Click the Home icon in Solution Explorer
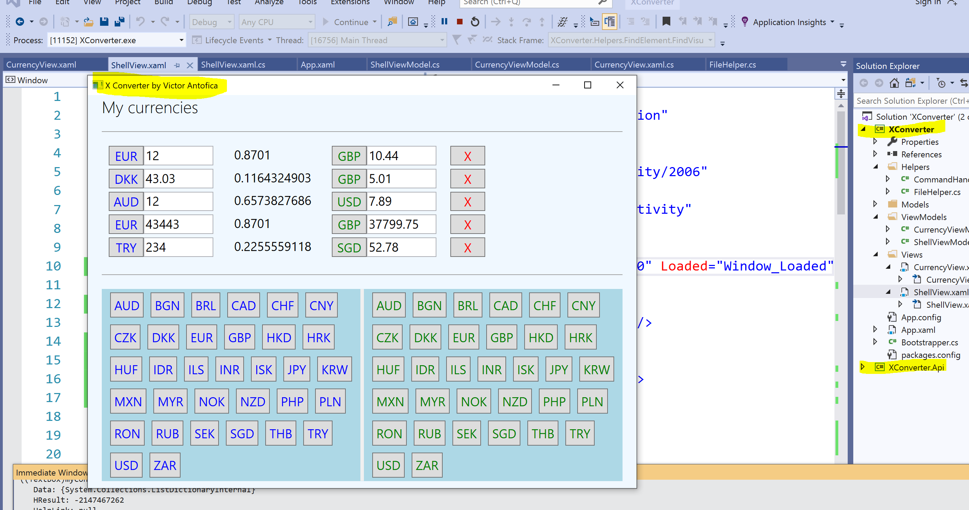Image resolution: width=969 pixels, height=510 pixels. [894, 83]
